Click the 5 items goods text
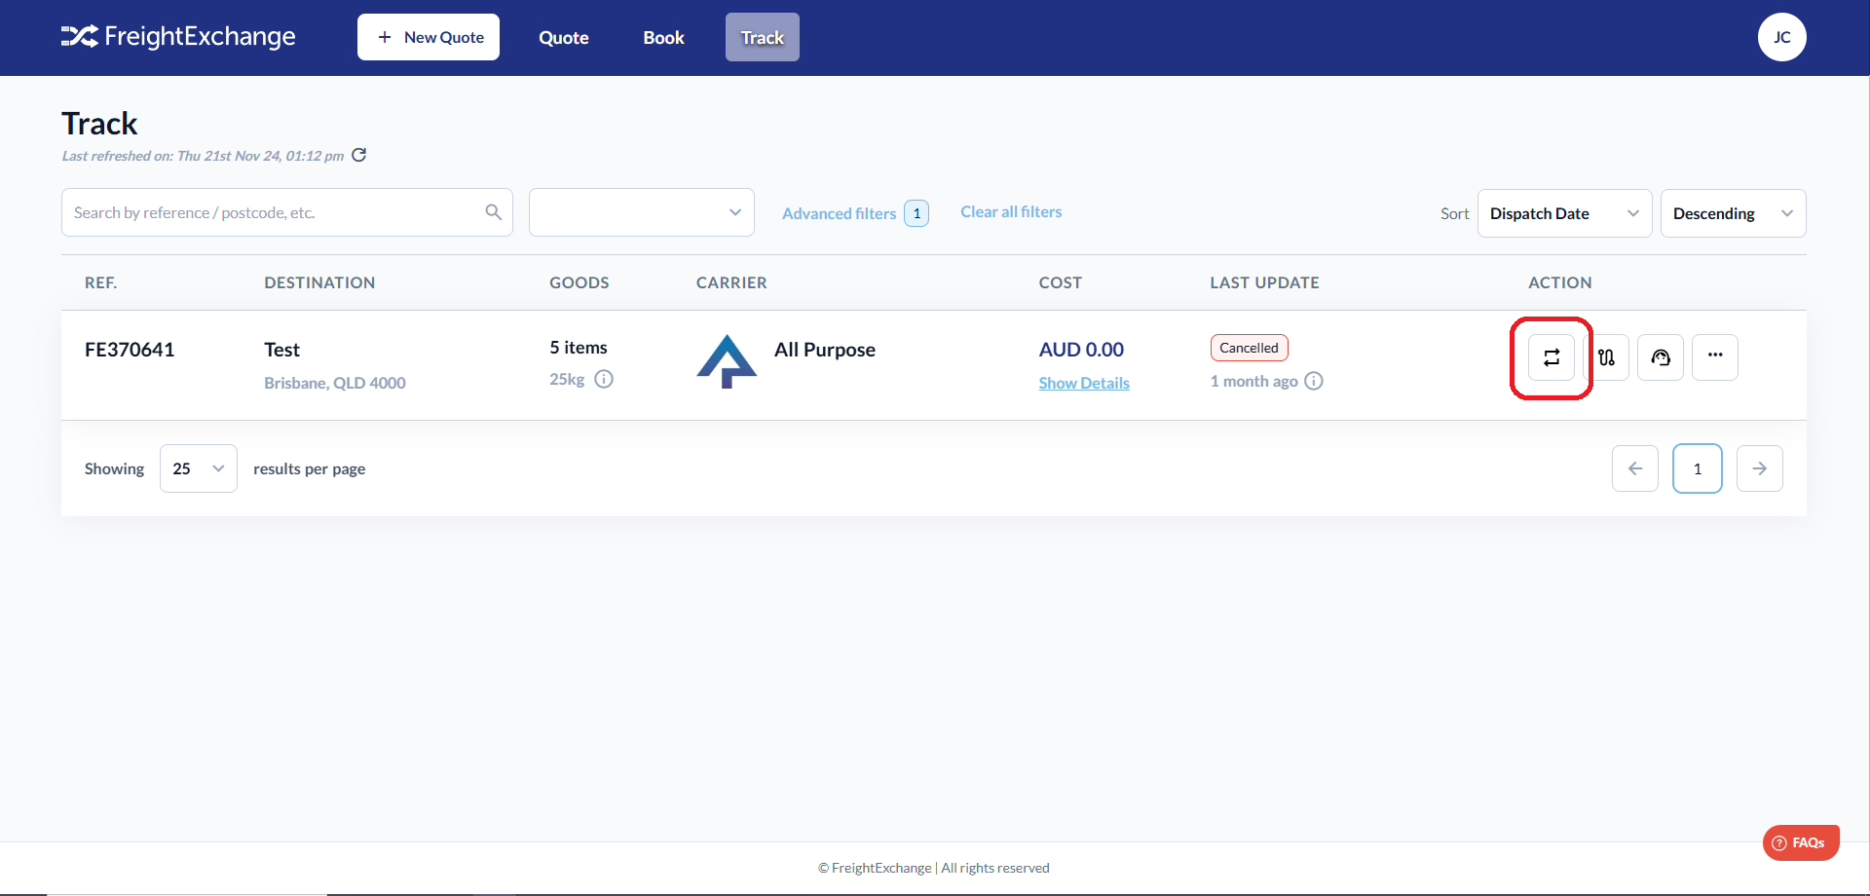Screen dimensions: 1870x896 click(x=579, y=348)
